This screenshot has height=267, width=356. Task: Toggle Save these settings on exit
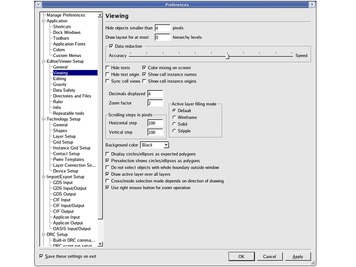(x=41, y=256)
